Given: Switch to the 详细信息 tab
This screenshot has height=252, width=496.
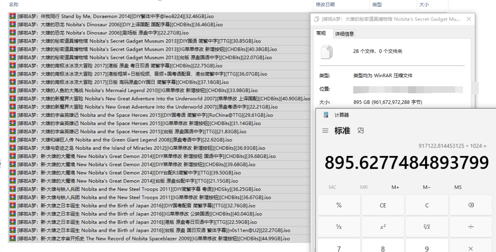Looking at the screenshot, I should pos(344,34).
